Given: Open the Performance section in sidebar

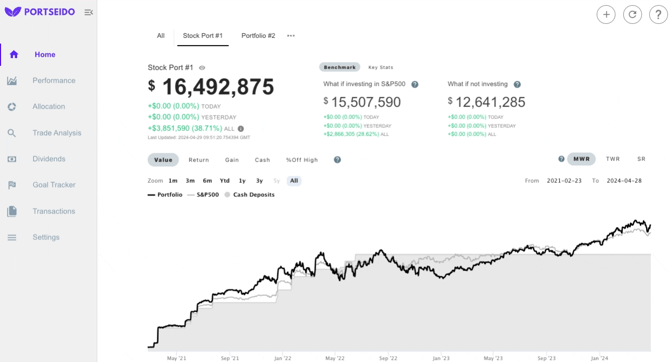Looking at the screenshot, I should (x=54, y=81).
